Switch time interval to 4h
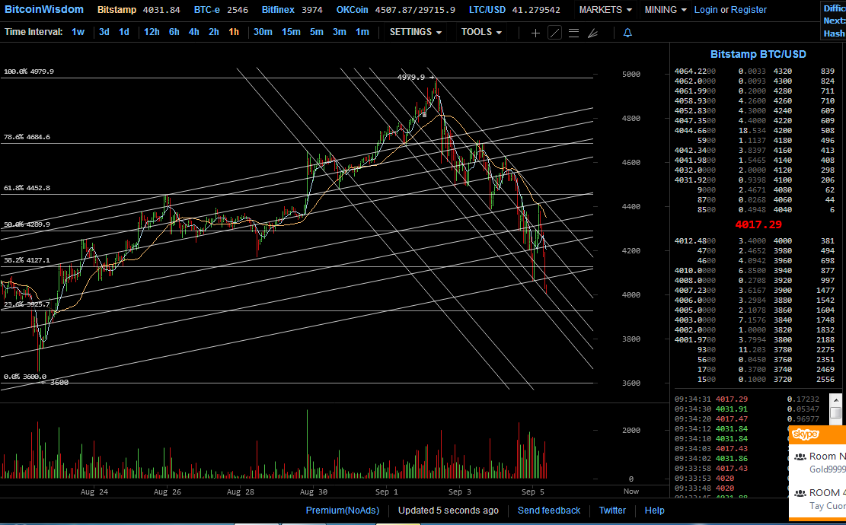 [x=193, y=32]
